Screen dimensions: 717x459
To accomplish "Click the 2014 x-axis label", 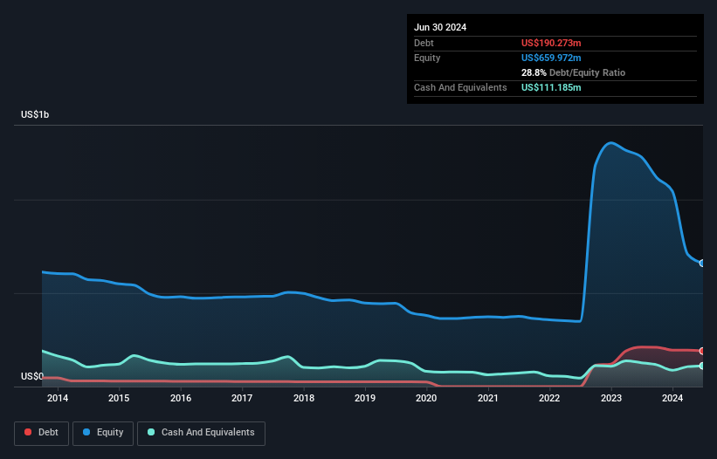I will click(58, 398).
